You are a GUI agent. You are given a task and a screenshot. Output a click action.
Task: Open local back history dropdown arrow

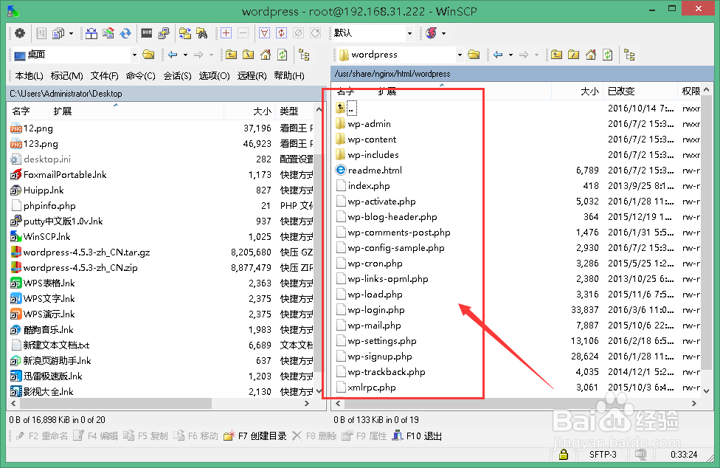pyautogui.click(x=185, y=55)
